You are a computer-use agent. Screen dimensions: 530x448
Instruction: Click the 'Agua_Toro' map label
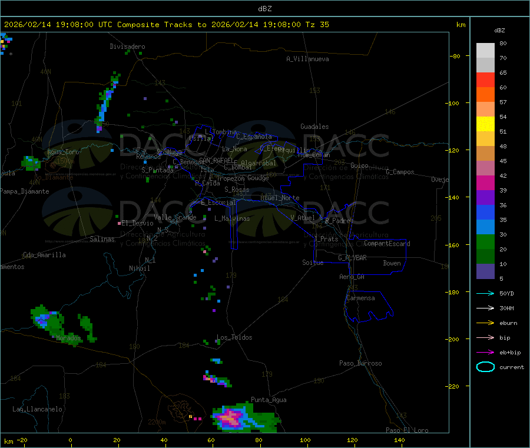[x=63, y=152]
